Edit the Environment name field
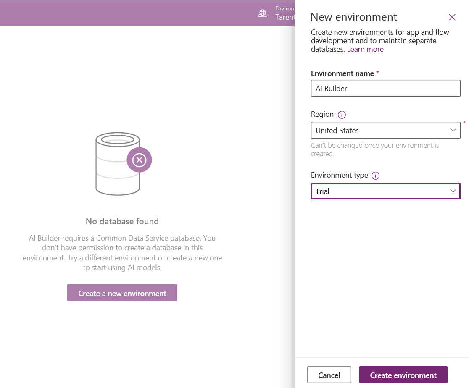The height and width of the screenshot is (388, 469). click(x=385, y=88)
